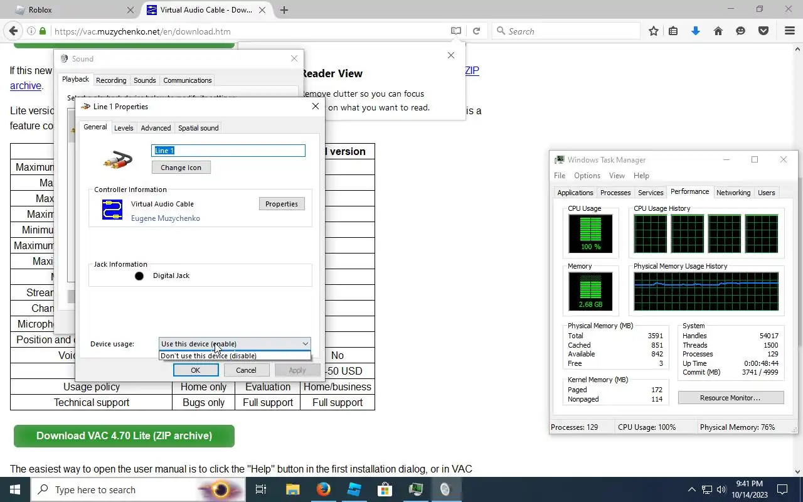Viewport: 803px width, 502px height.
Task: Open Services tab in Task Manager
Action: coord(651,193)
